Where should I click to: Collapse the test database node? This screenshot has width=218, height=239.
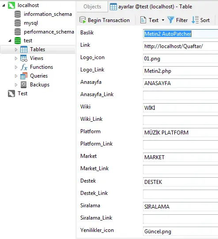(10, 41)
